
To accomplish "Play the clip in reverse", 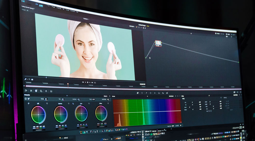I will pos(85,82).
